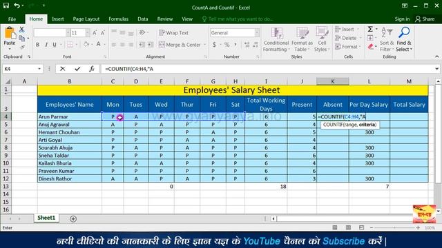The width and height of the screenshot is (442, 248).
Task: Open the font name dropdown
Action: (x=68, y=33)
